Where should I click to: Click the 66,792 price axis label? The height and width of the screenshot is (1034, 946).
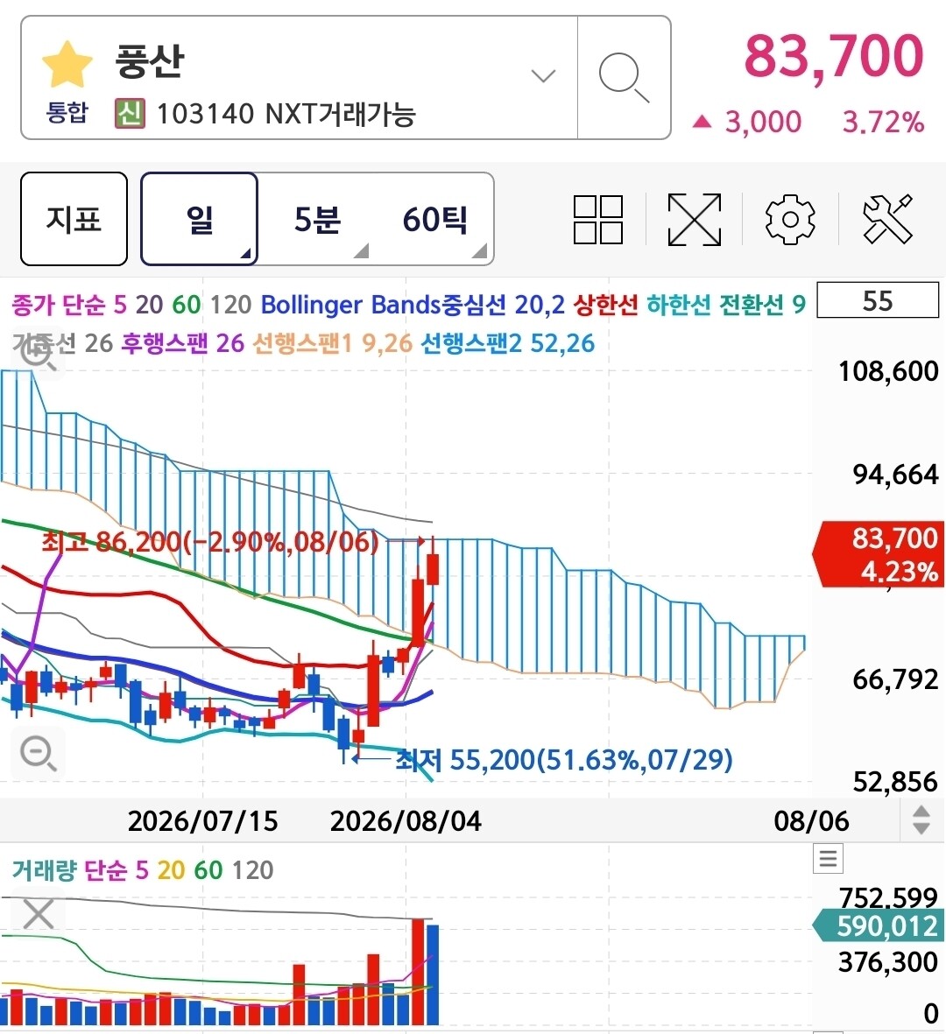pos(895,679)
